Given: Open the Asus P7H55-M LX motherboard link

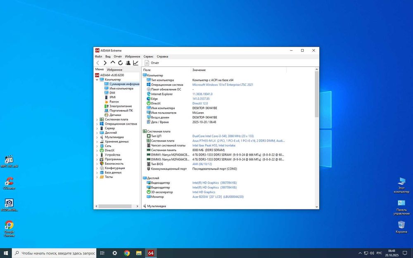Looking at the screenshot, I should coord(238,141).
